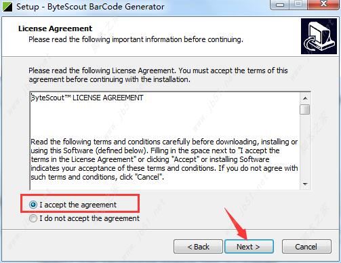Viewport: 341px width, 263px height.
Task: Cancel the ByteScout setup
Action: click(306, 247)
